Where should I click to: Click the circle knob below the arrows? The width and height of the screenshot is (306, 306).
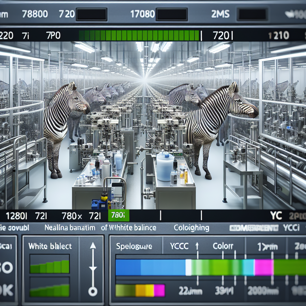[93, 291]
